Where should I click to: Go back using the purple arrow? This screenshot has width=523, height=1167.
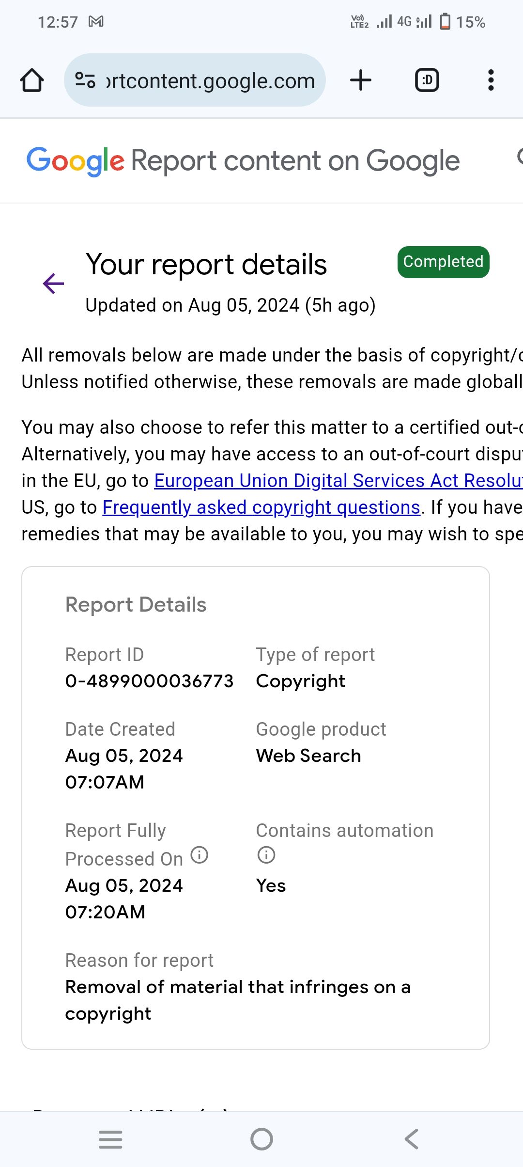(x=53, y=284)
